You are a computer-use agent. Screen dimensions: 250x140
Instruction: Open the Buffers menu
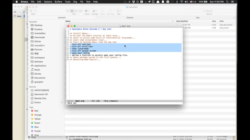(x=58, y=2)
